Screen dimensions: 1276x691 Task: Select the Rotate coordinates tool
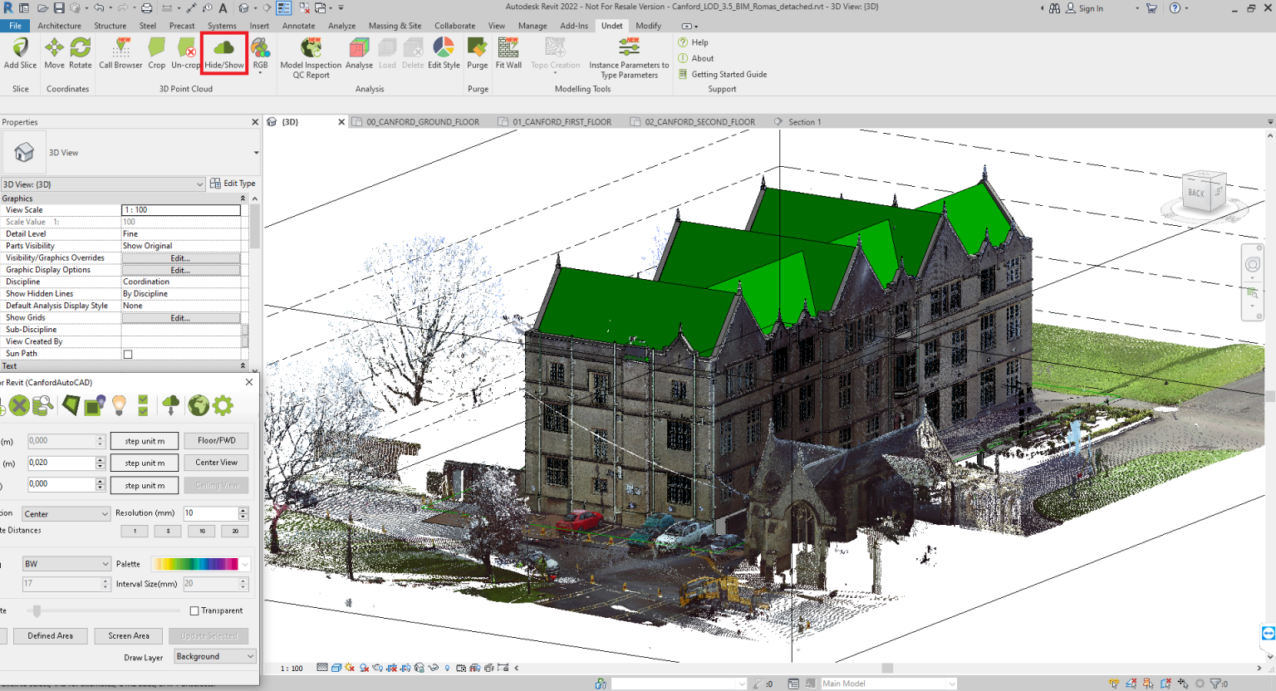coord(81,53)
